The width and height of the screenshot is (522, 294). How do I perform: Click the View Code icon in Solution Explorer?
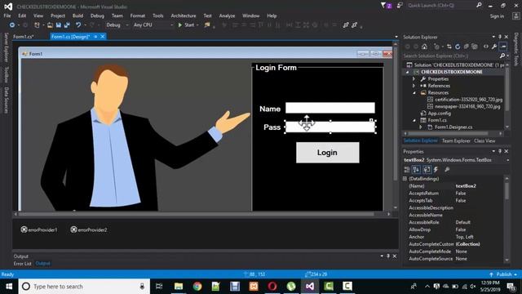486,47
